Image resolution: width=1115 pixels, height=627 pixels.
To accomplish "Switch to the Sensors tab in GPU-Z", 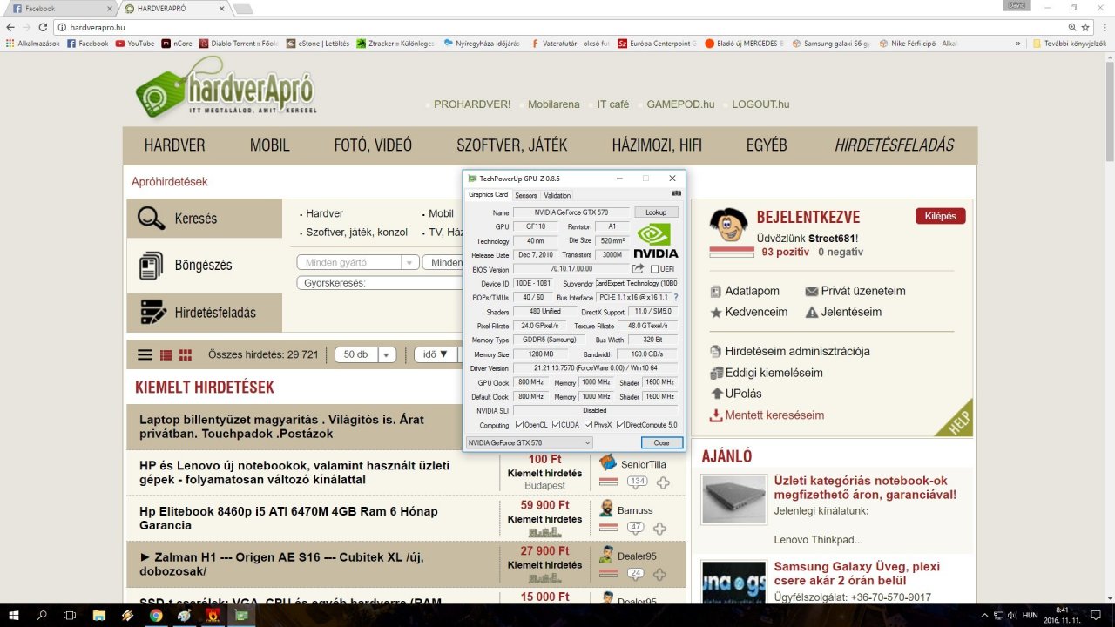I will 525,195.
